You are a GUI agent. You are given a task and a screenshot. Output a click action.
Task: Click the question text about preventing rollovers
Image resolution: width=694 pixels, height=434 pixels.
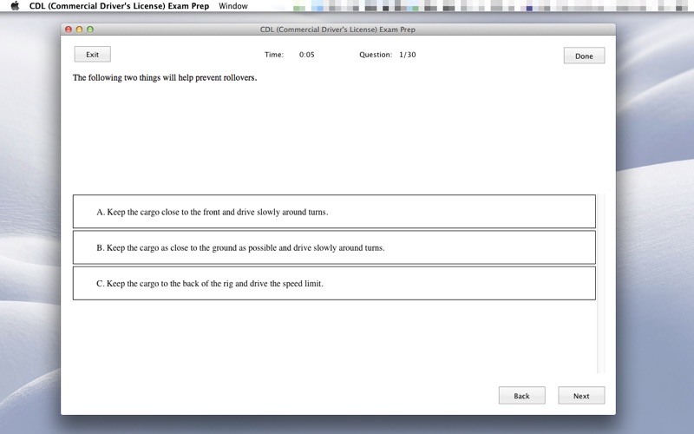tap(165, 77)
